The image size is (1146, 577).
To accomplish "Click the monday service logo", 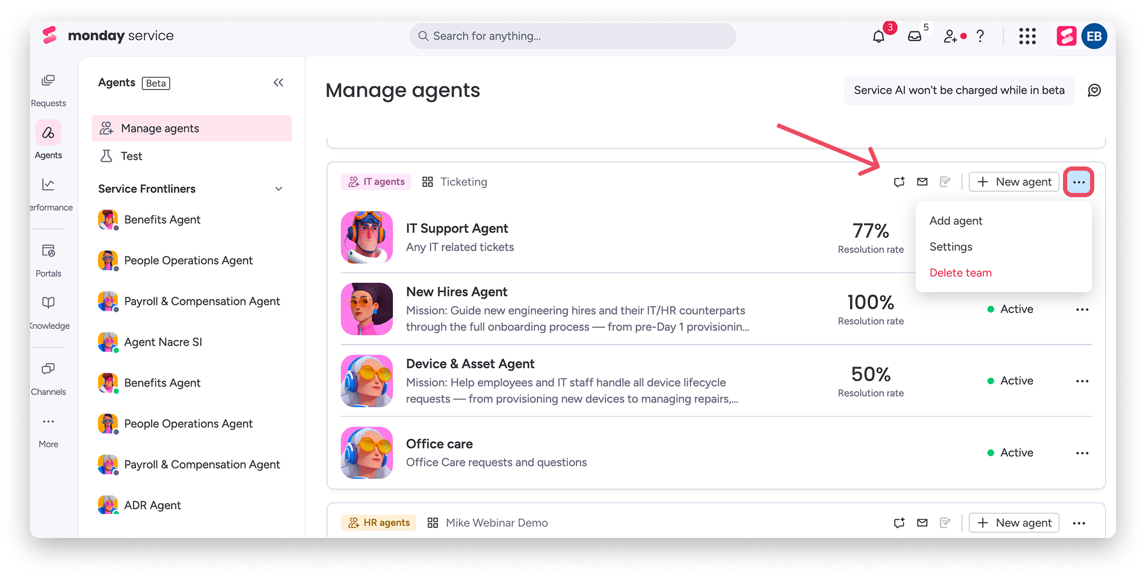I will [x=108, y=35].
